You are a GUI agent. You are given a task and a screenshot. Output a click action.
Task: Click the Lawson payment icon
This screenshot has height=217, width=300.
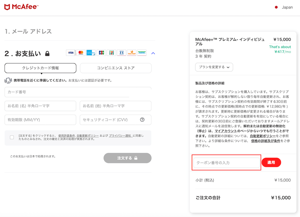tap(121, 53)
